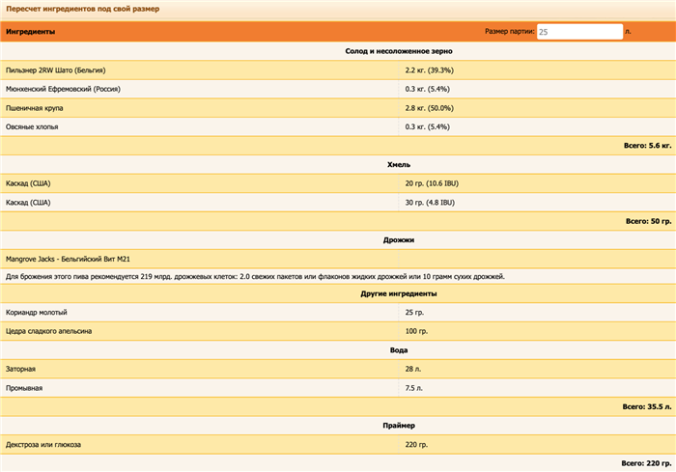
Task: Click the 'Другие ингредиенты' section title
Action: (x=399, y=293)
